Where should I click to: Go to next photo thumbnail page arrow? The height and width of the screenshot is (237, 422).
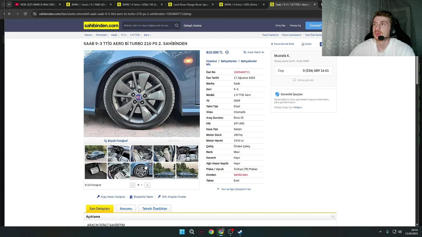[x=147, y=185]
